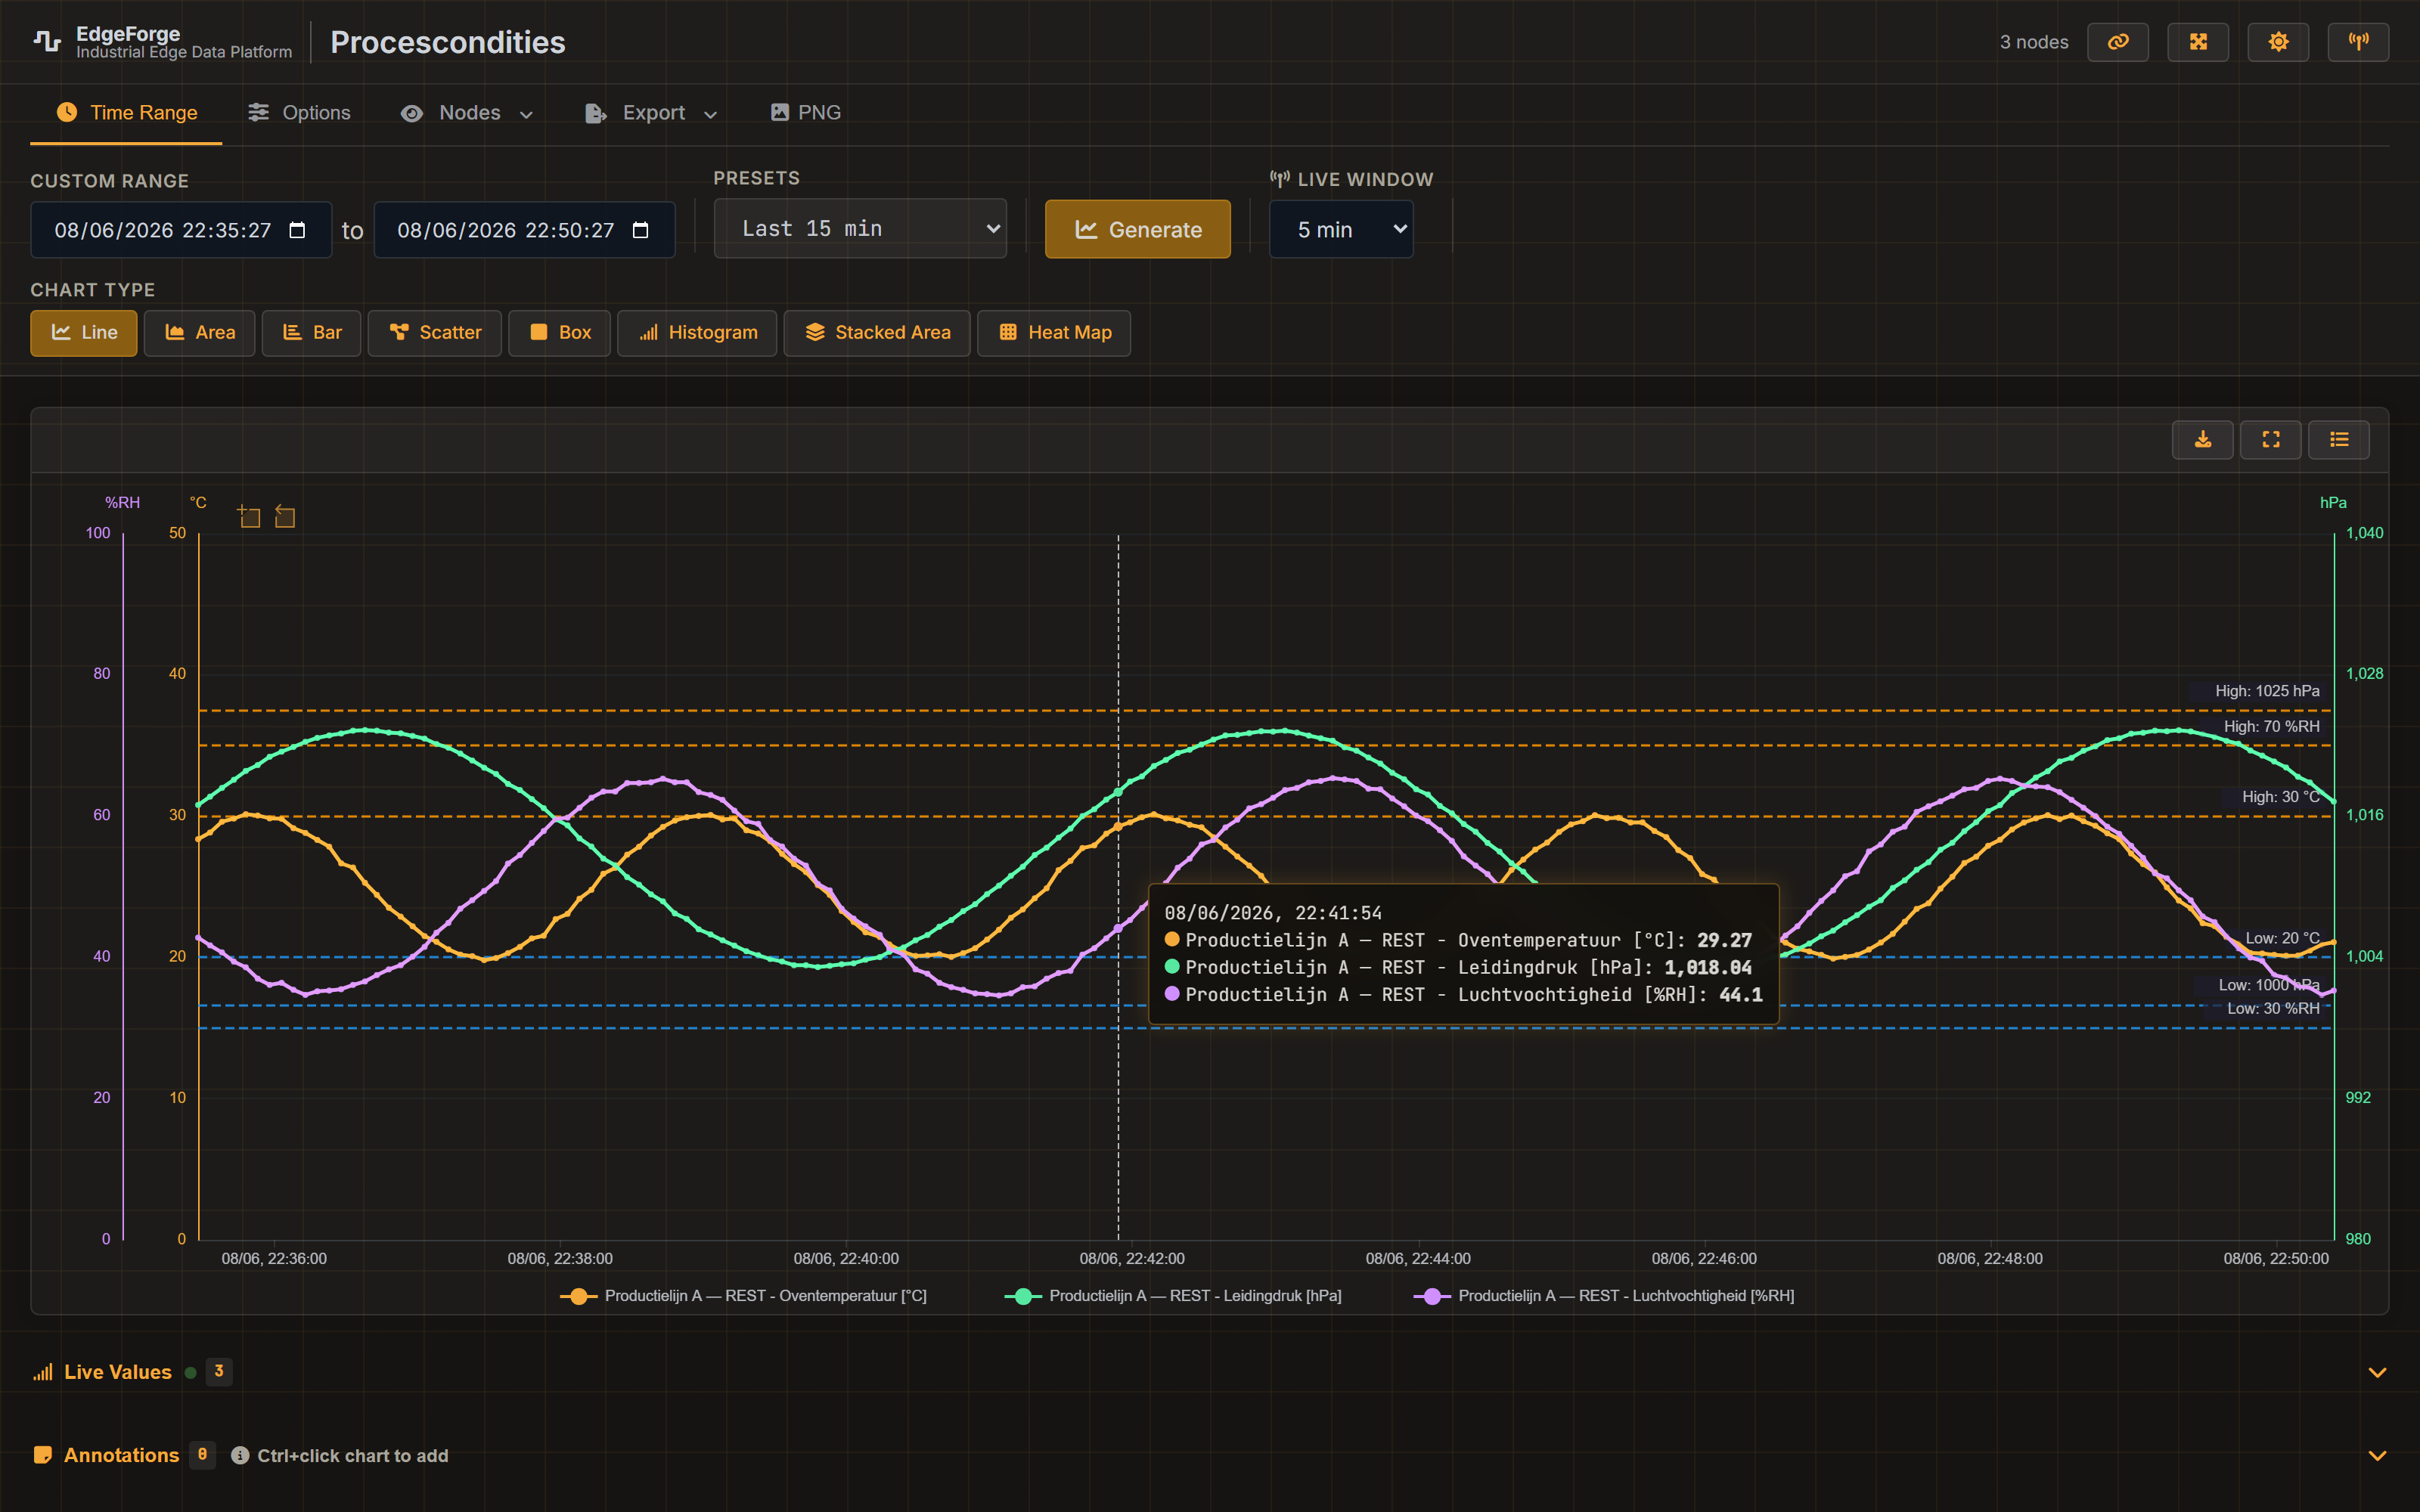
Task: Click the Live Values bar-chart icon
Action: point(43,1372)
